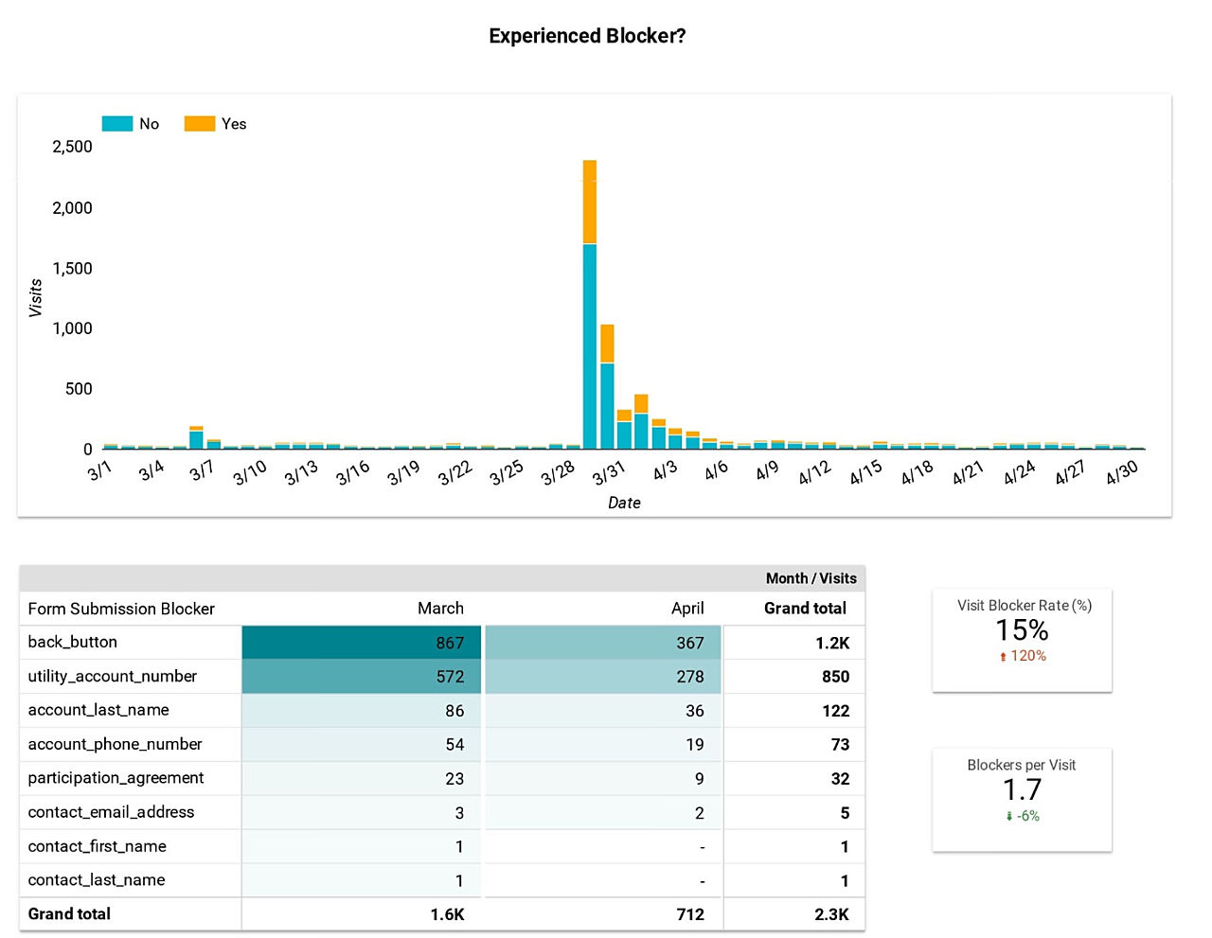Click the orange 'Yes' legend swatch
Screen dimensions: 1212x938
[200, 124]
